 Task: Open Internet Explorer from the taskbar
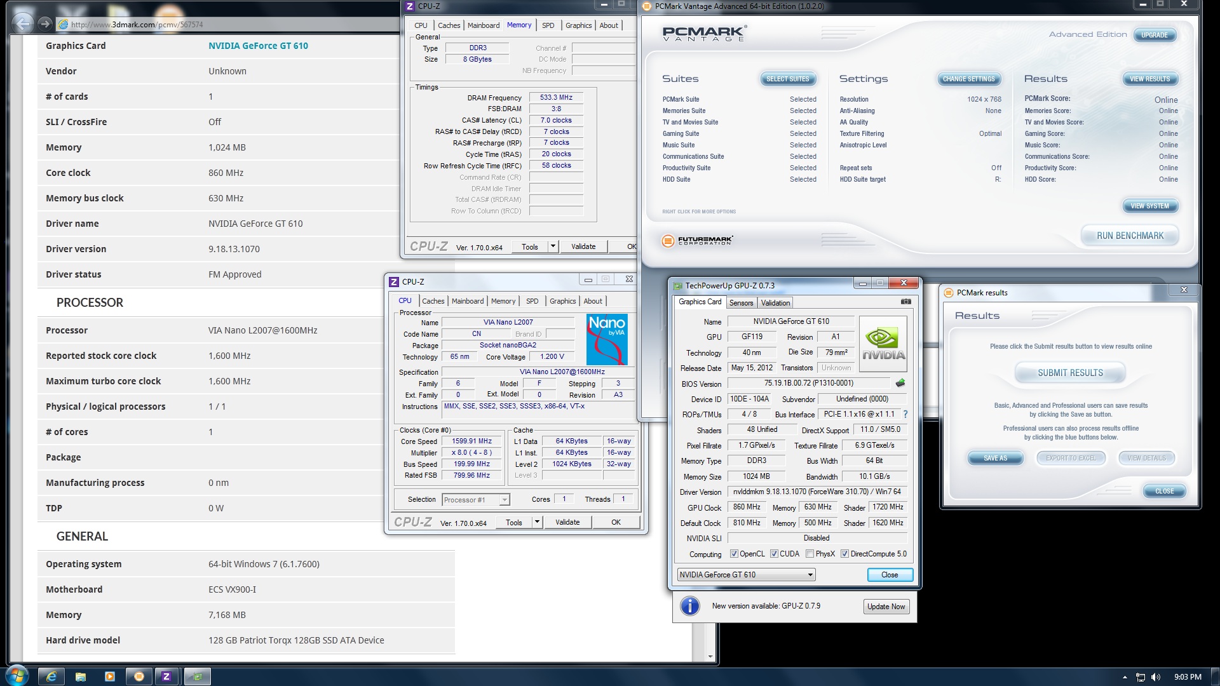tap(51, 676)
